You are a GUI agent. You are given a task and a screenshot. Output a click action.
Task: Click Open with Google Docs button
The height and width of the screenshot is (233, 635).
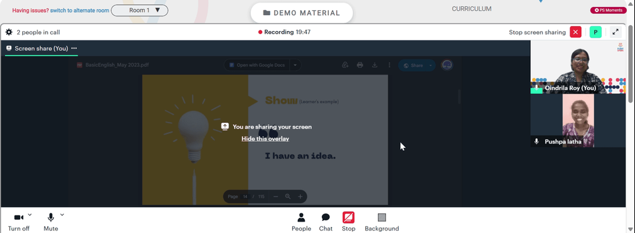tap(257, 65)
